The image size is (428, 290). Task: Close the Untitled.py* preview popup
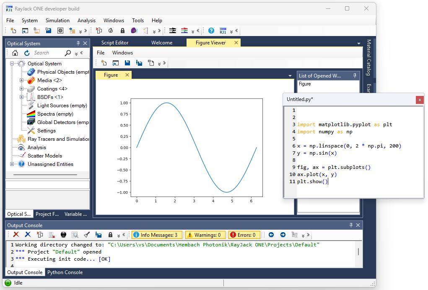click(420, 100)
